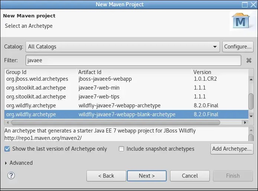
Task: Click version 1.0.1.CR2 cell
Action: (x=205, y=79)
